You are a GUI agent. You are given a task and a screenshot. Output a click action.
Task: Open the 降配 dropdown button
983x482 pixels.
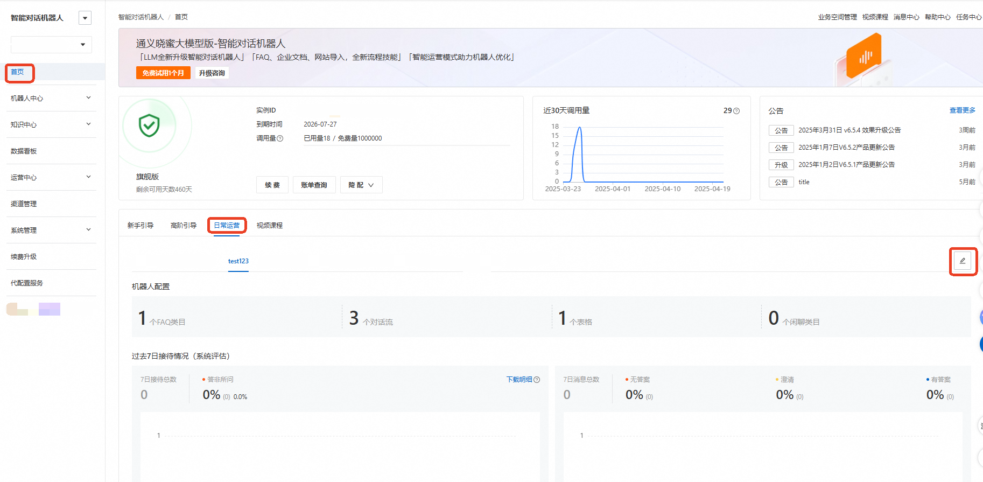pyautogui.click(x=361, y=185)
